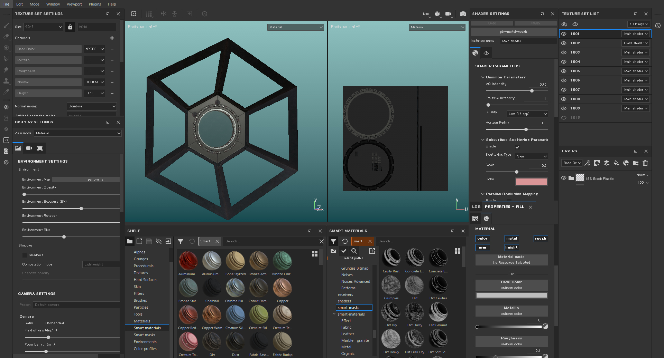Show texture set 1016

click(564, 118)
